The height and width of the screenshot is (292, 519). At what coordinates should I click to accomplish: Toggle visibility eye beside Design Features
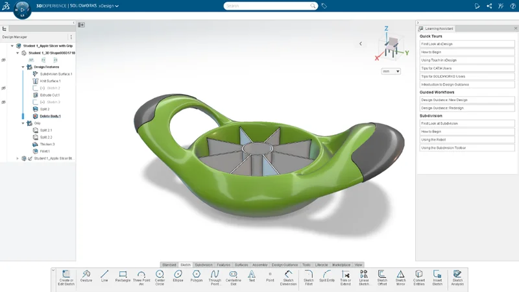point(4,60)
